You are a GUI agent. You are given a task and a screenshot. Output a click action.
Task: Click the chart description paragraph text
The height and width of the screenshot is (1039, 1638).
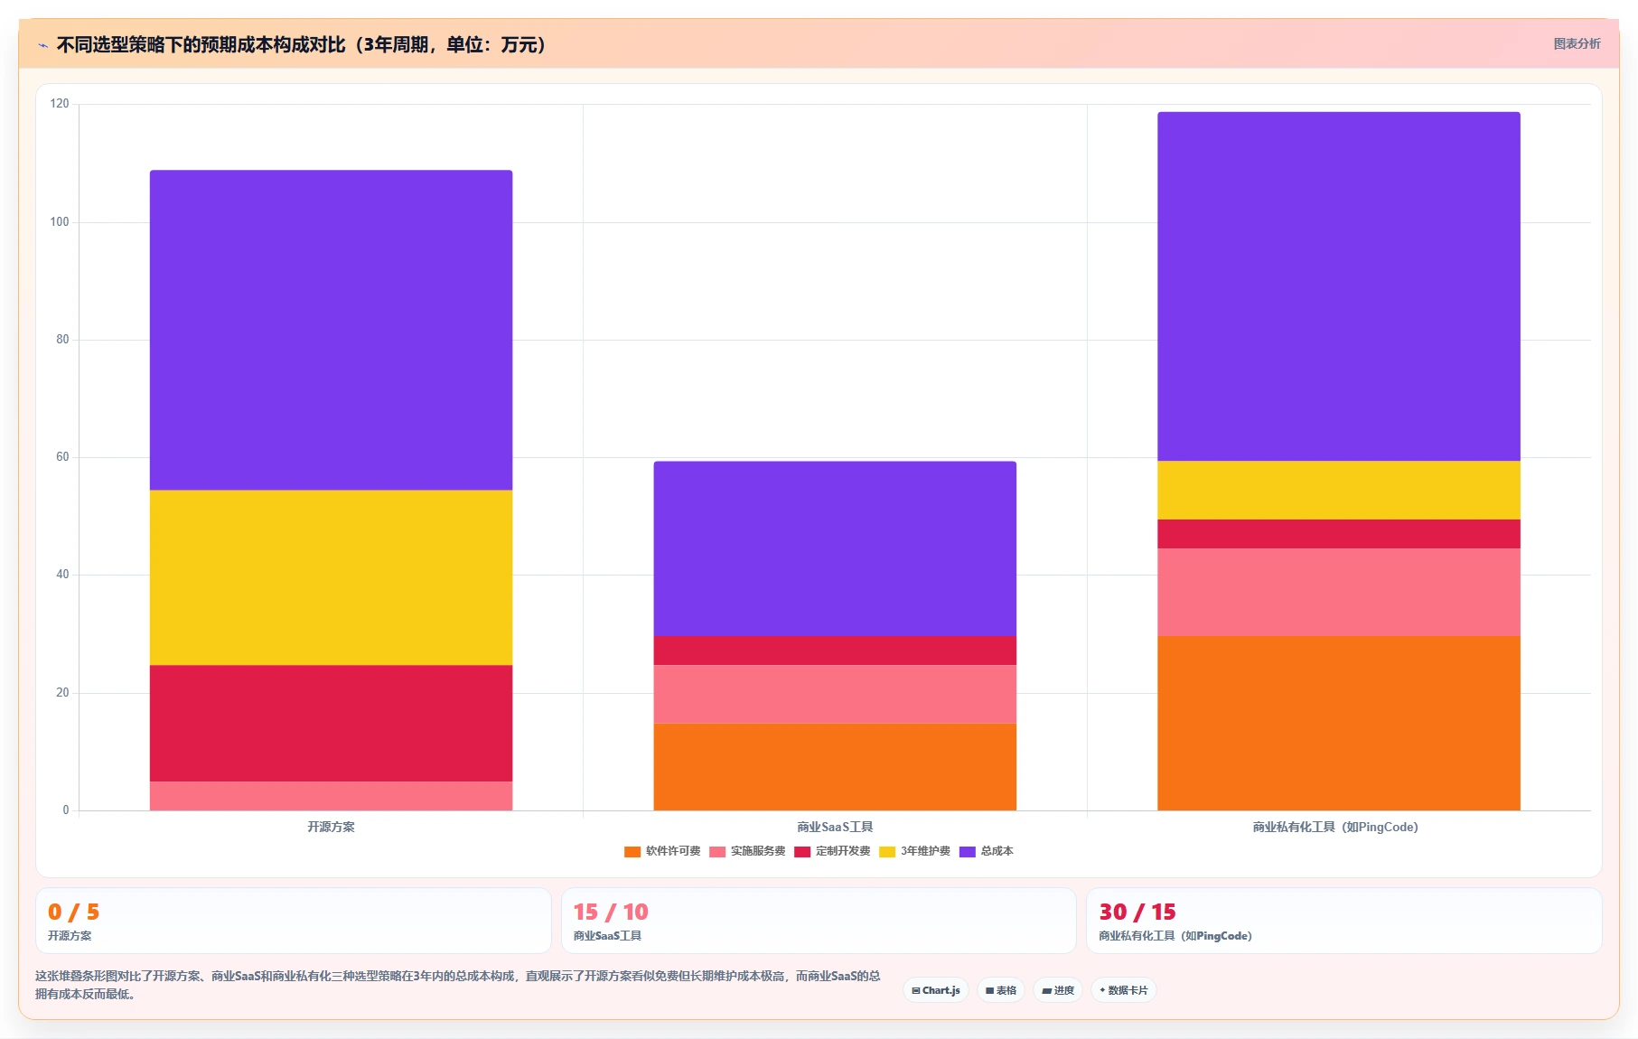458,985
